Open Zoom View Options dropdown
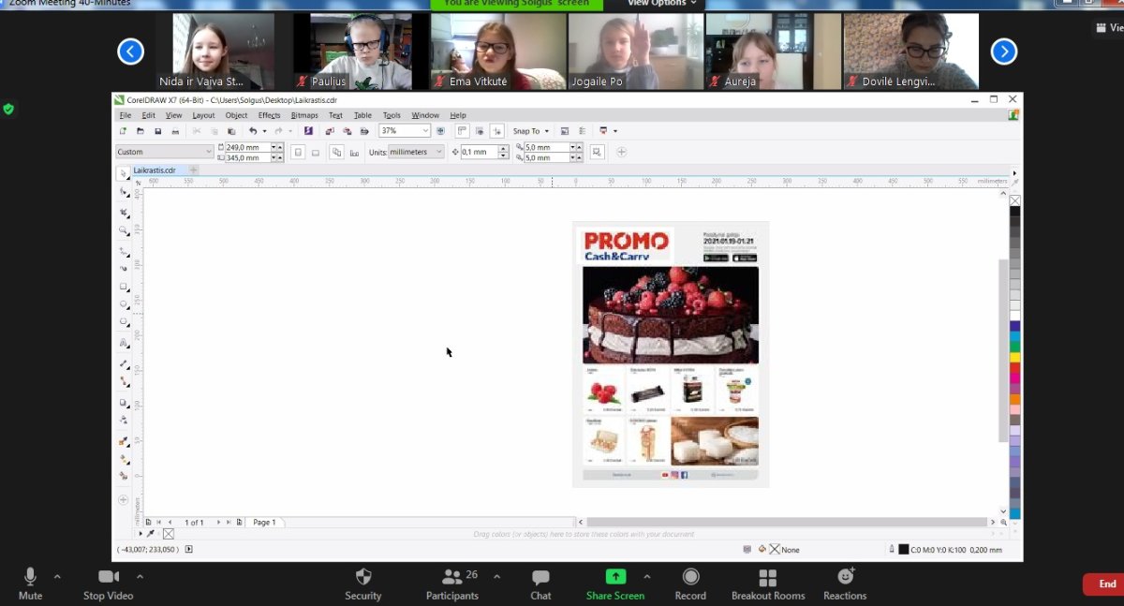This screenshot has height=606, width=1124. tap(663, 4)
